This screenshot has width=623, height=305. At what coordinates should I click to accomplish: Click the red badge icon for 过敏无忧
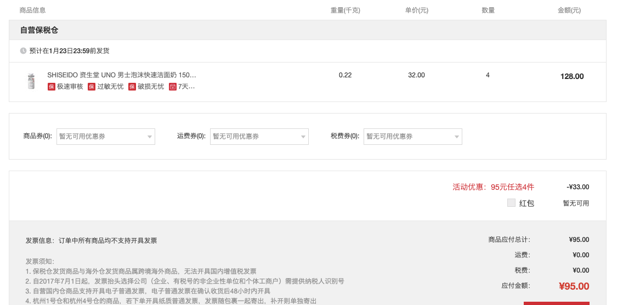(92, 87)
